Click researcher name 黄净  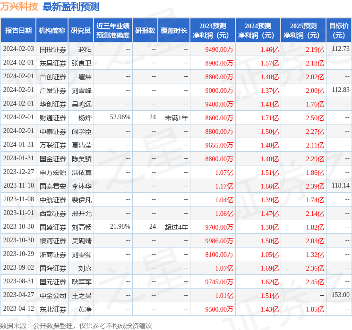[x=85, y=309]
